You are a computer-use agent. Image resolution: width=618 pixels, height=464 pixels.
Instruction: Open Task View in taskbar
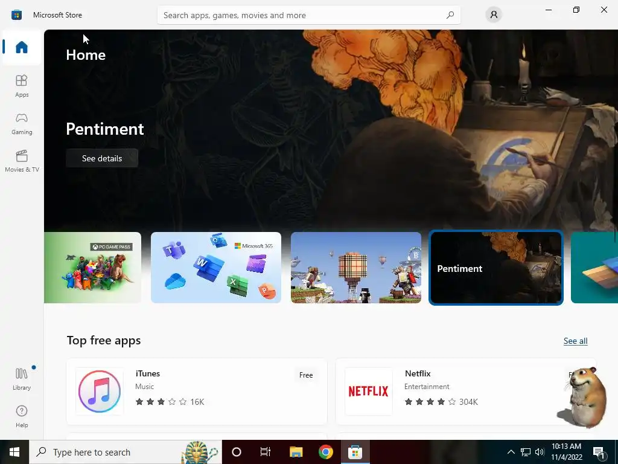[x=266, y=452]
